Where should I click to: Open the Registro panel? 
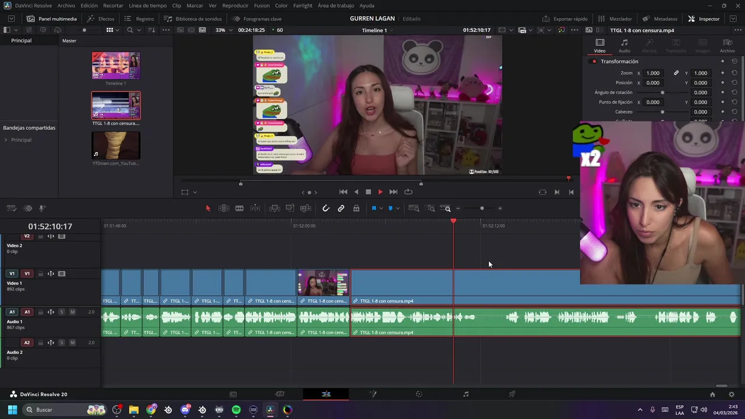click(139, 19)
